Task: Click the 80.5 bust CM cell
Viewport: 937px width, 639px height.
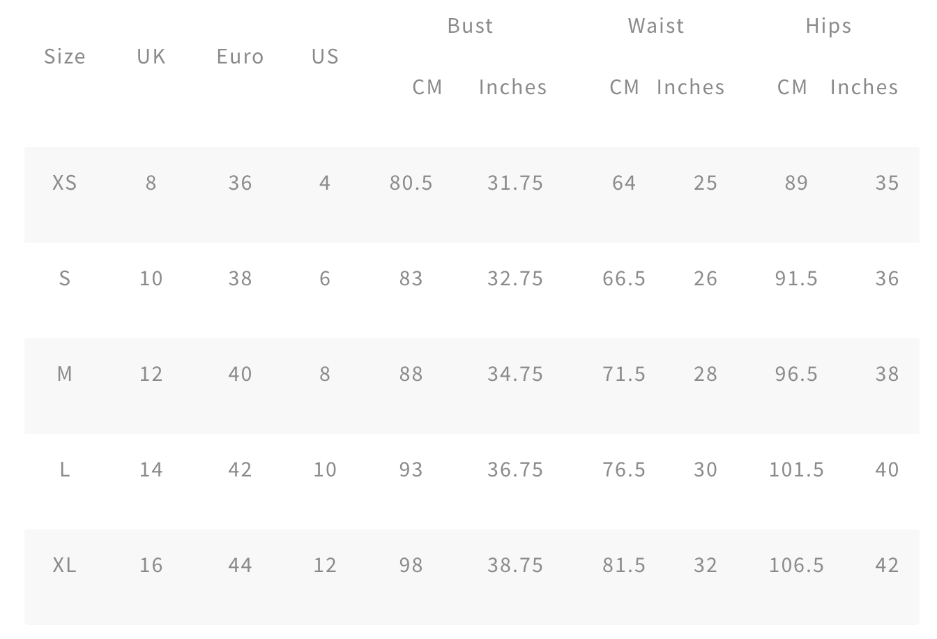Action: coord(411,183)
